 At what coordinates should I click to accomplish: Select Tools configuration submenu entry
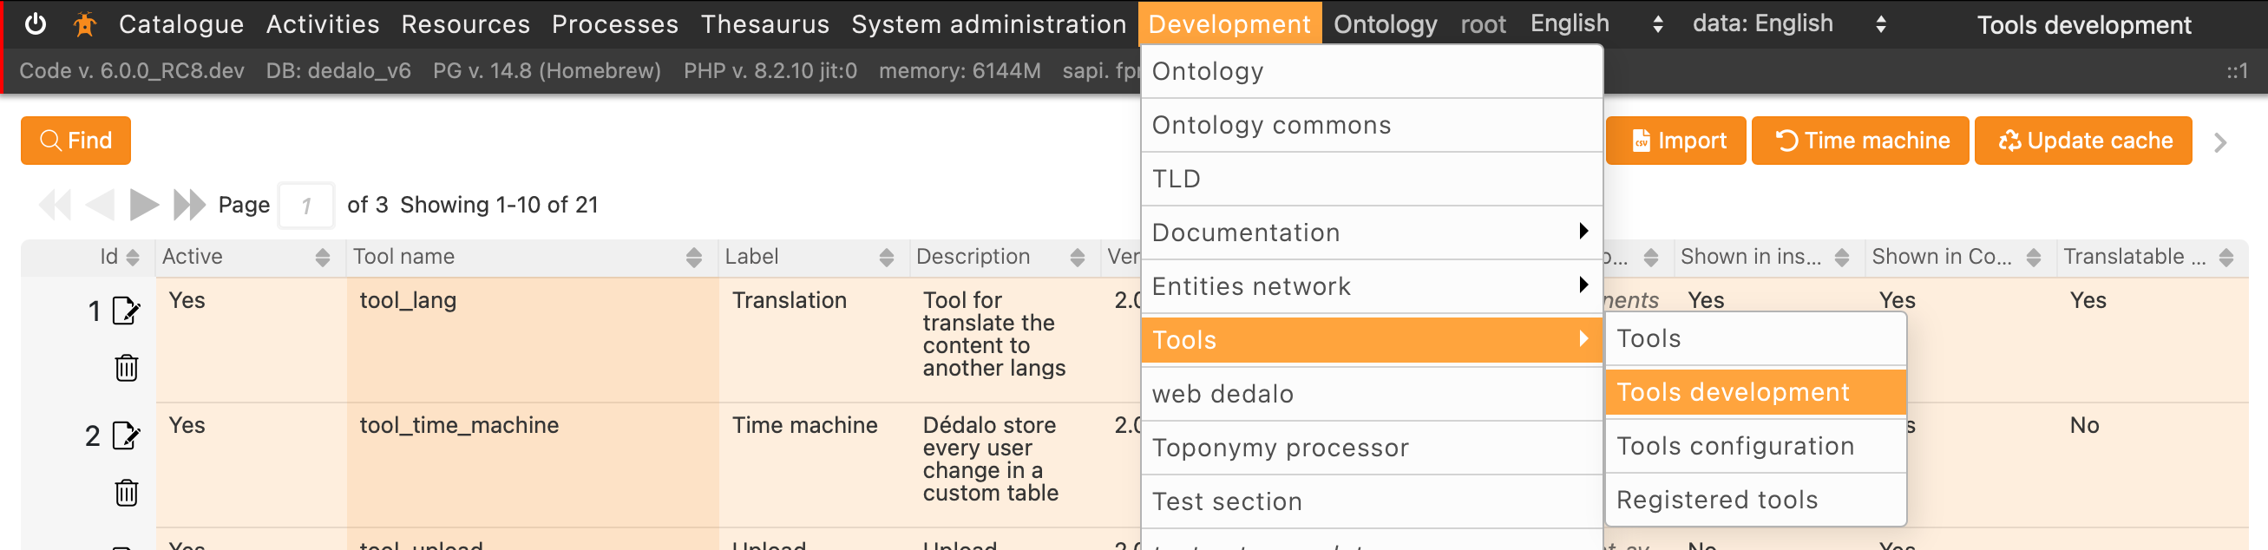click(x=1755, y=446)
